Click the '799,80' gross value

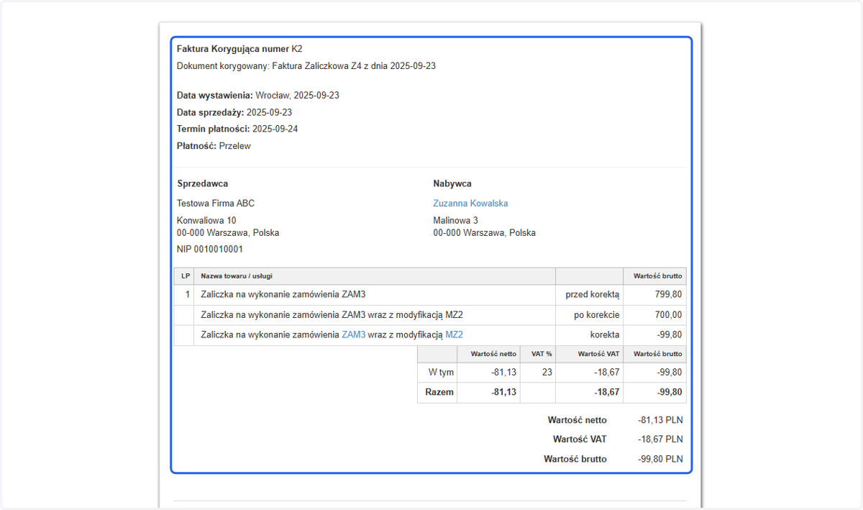[x=669, y=294]
